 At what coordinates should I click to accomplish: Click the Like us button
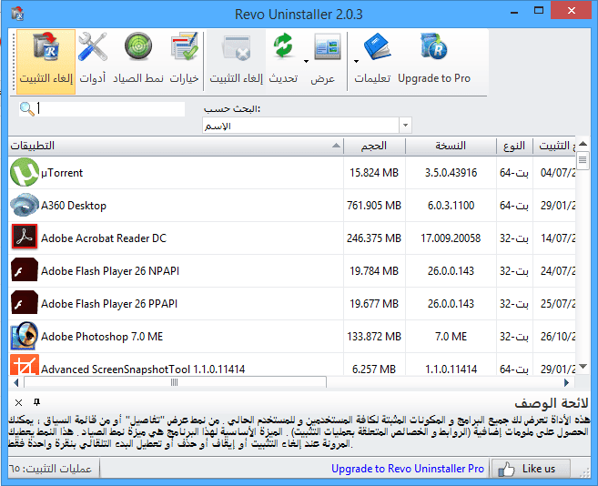pos(531,469)
